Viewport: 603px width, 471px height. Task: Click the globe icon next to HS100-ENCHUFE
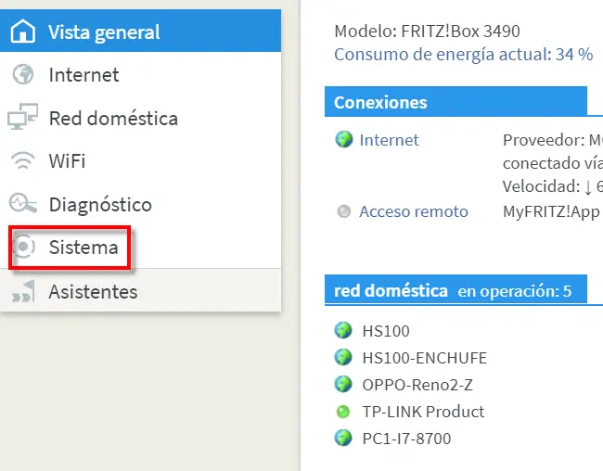click(x=344, y=358)
